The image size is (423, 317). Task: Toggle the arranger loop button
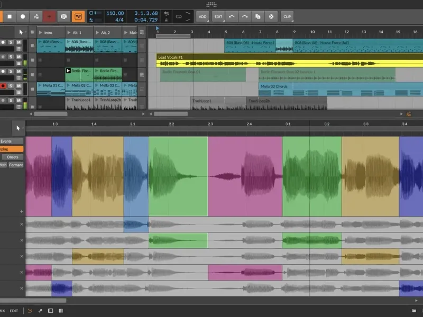pos(179,16)
